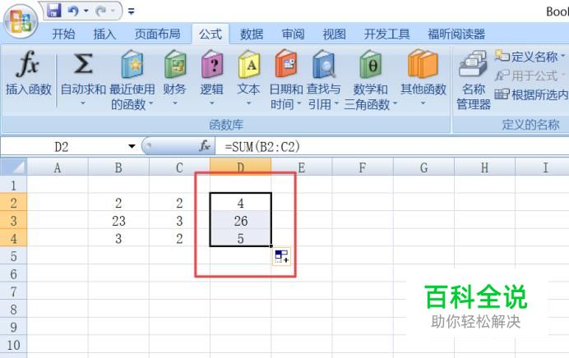Click cell B4 containing 3
The image size is (569, 358).
[x=118, y=238]
